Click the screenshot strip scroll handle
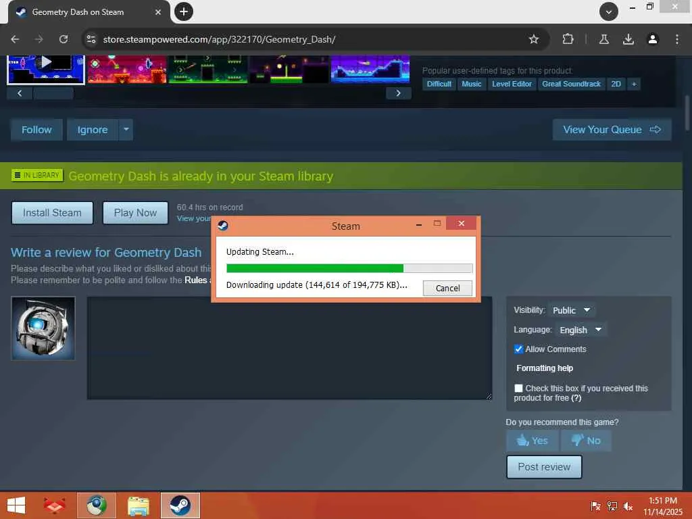Viewport: 692px width, 519px height. (53, 93)
